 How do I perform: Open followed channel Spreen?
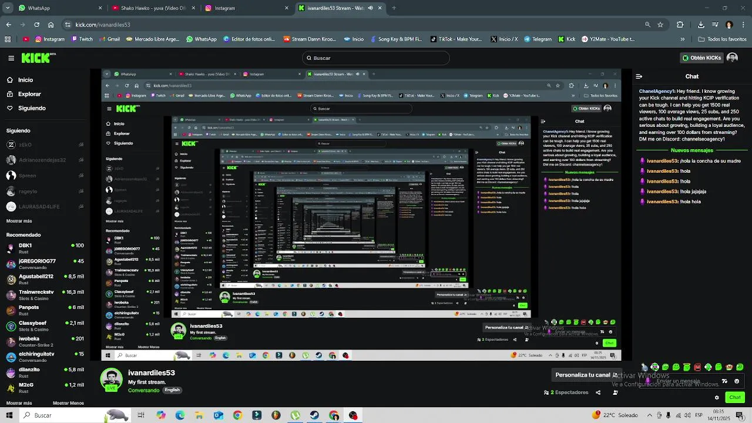coord(45,176)
